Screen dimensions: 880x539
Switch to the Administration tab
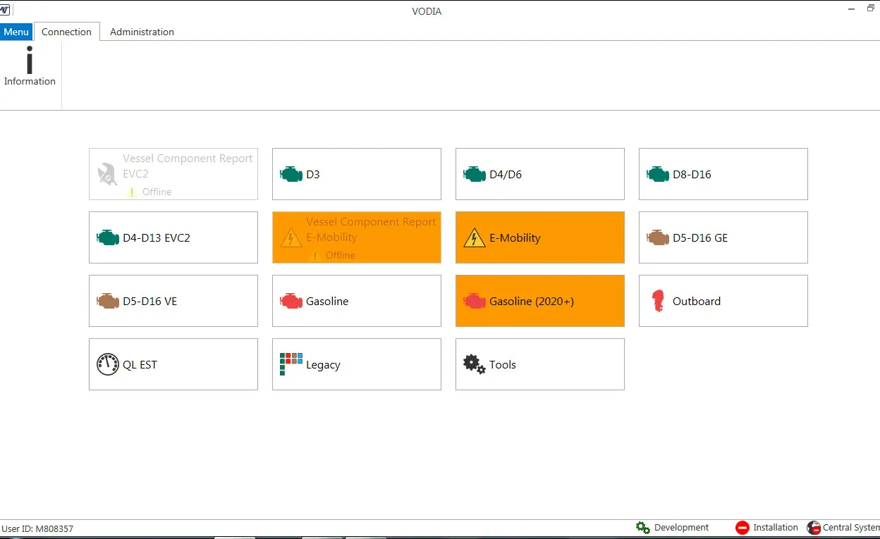tap(142, 32)
